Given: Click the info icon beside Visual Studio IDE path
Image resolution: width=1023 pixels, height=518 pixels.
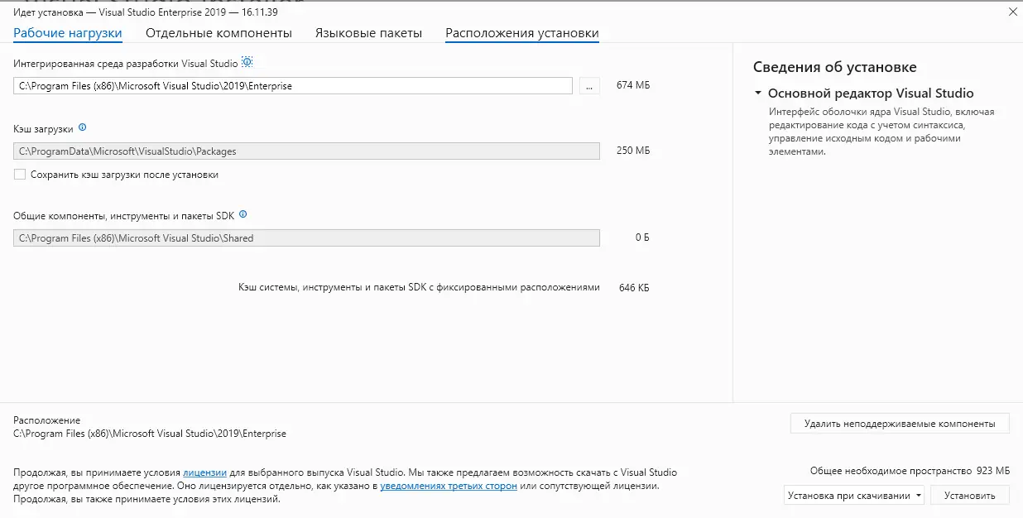Looking at the screenshot, I should point(246,62).
